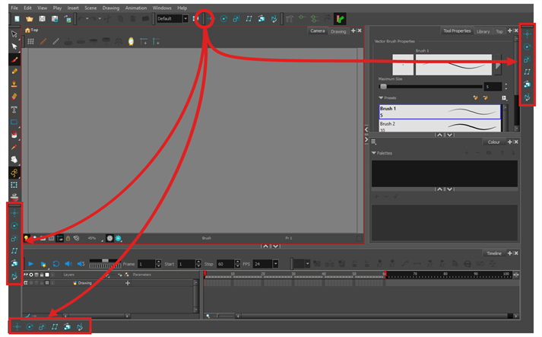Click the Open folder icon
This screenshot has width=542, height=337.
(29, 18)
